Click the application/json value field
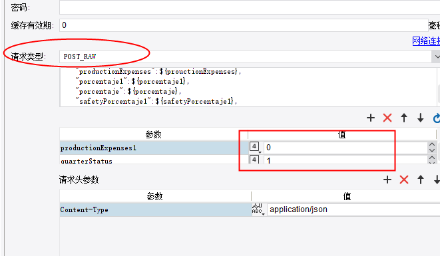Screen dimensions: 440x256 click(353, 209)
